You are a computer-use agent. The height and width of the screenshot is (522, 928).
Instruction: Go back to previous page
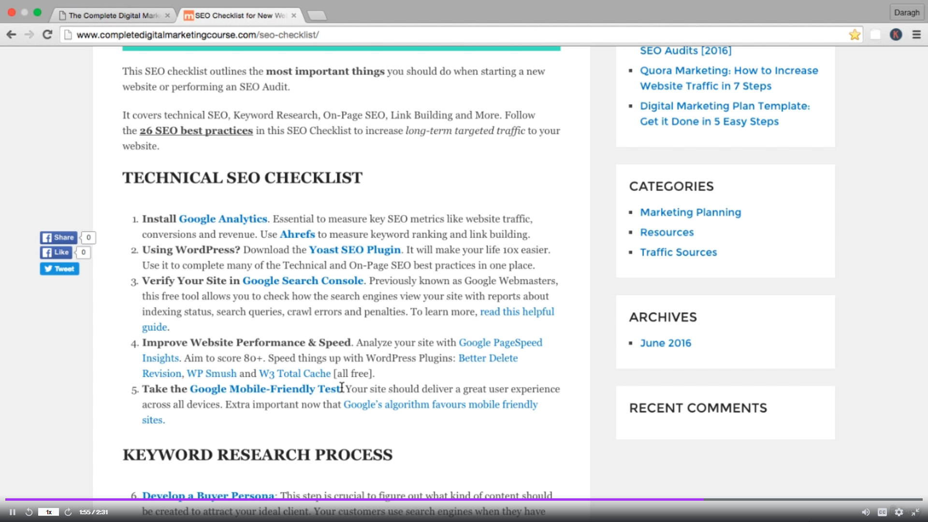(11, 35)
